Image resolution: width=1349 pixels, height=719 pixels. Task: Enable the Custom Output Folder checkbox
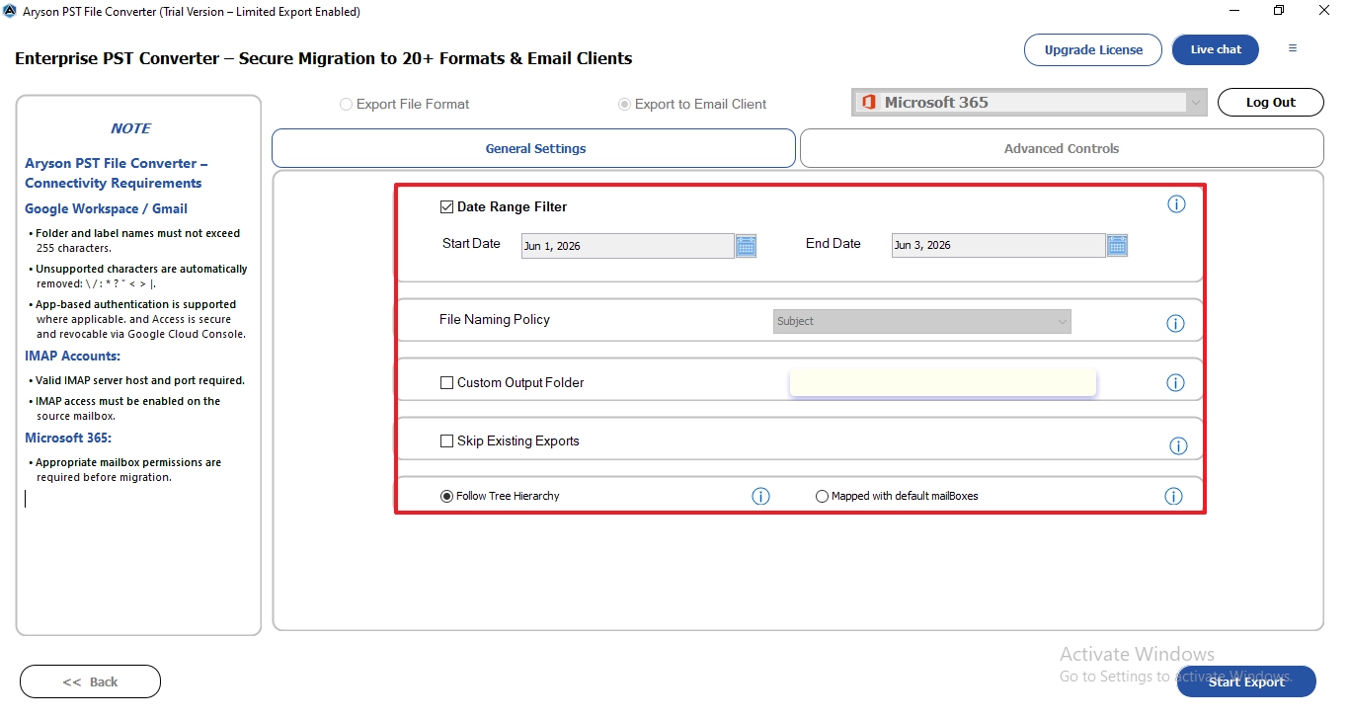(x=446, y=383)
